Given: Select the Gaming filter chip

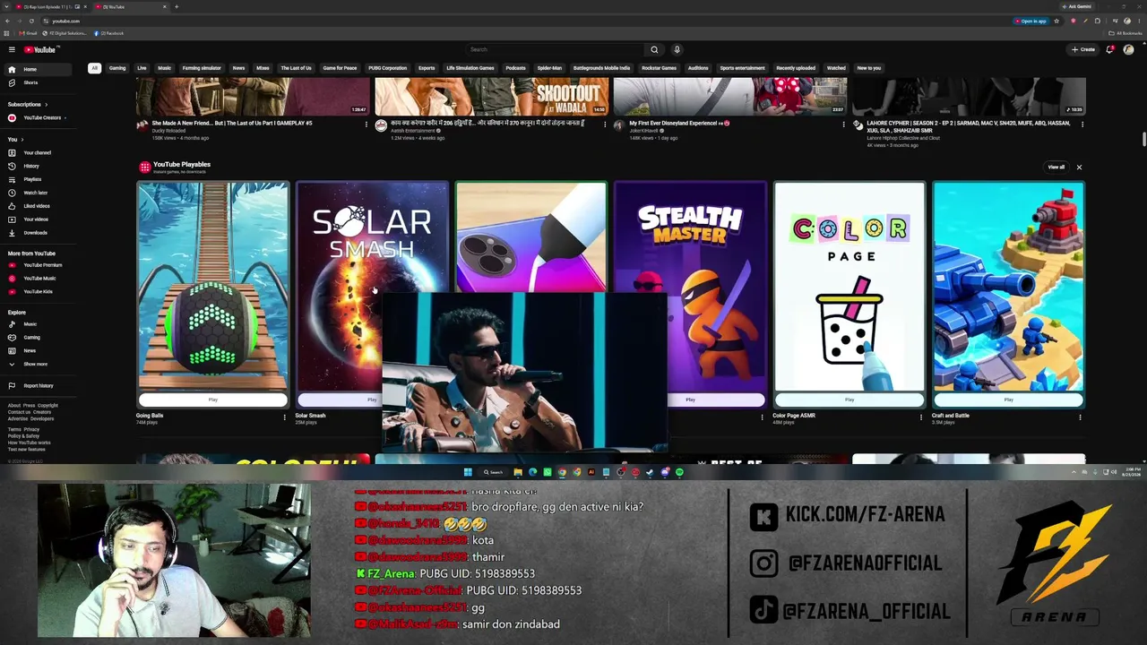Looking at the screenshot, I should tap(117, 68).
